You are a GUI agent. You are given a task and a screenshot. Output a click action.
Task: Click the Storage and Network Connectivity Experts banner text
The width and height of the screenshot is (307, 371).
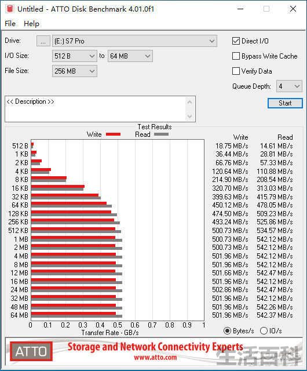[155, 347]
